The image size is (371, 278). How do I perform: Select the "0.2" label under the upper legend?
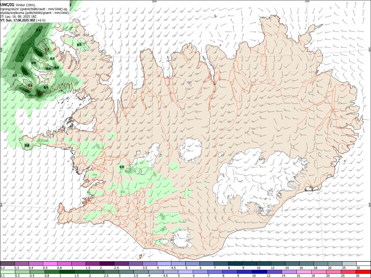pyautogui.click(x=2, y=268)
